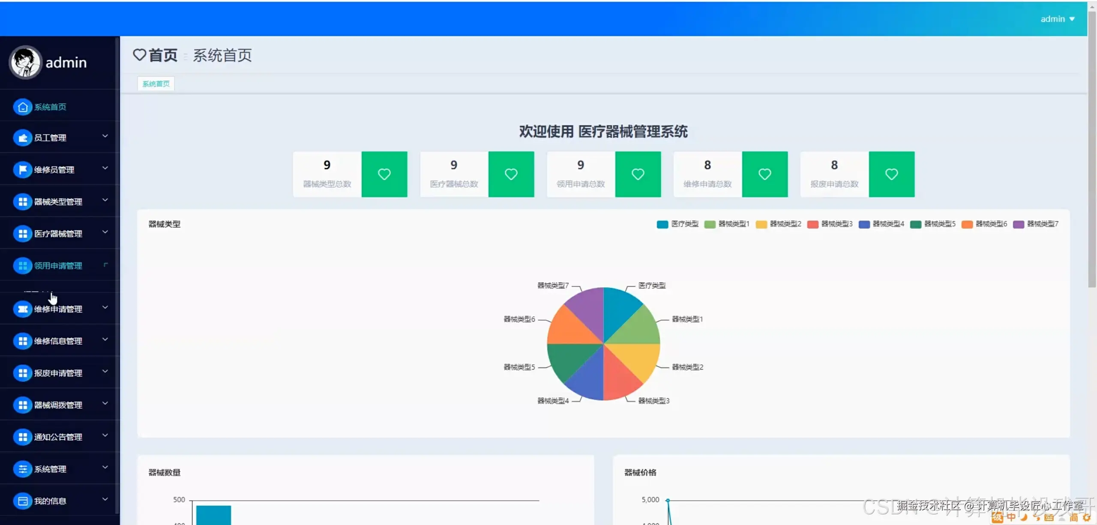Image resolution: width=1097 pixels, height=525 pixels.
Task: Click the teal bar in 器械数量 chart
Action: point(213,515)
